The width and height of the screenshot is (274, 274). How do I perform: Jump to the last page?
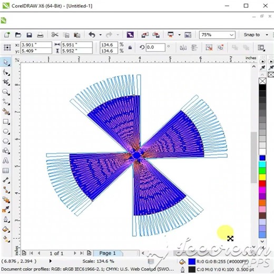[82, 253]
